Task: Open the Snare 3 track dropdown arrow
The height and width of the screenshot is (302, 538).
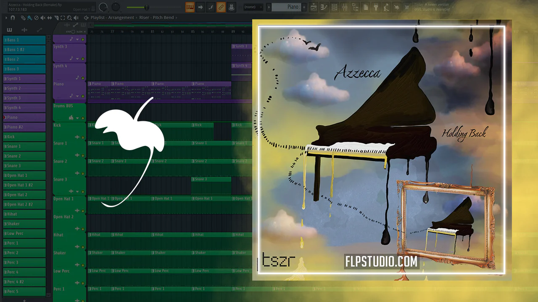Action: (77, 192)
